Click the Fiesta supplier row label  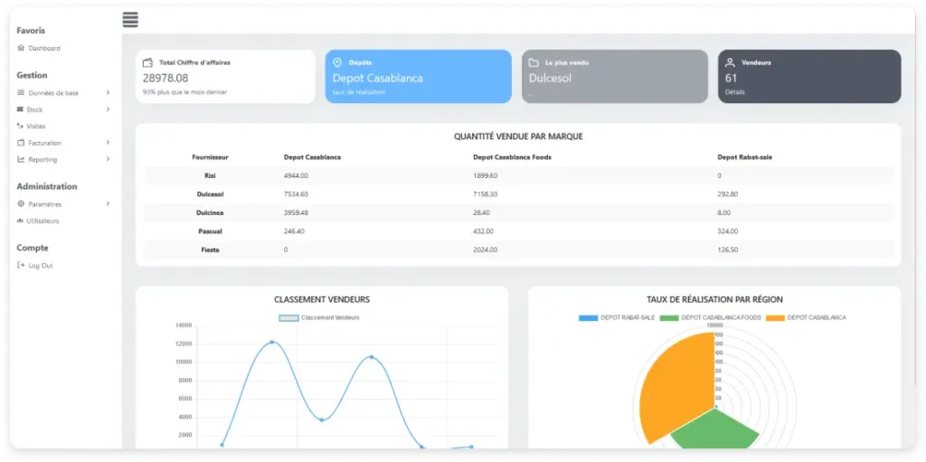point(210,250)
